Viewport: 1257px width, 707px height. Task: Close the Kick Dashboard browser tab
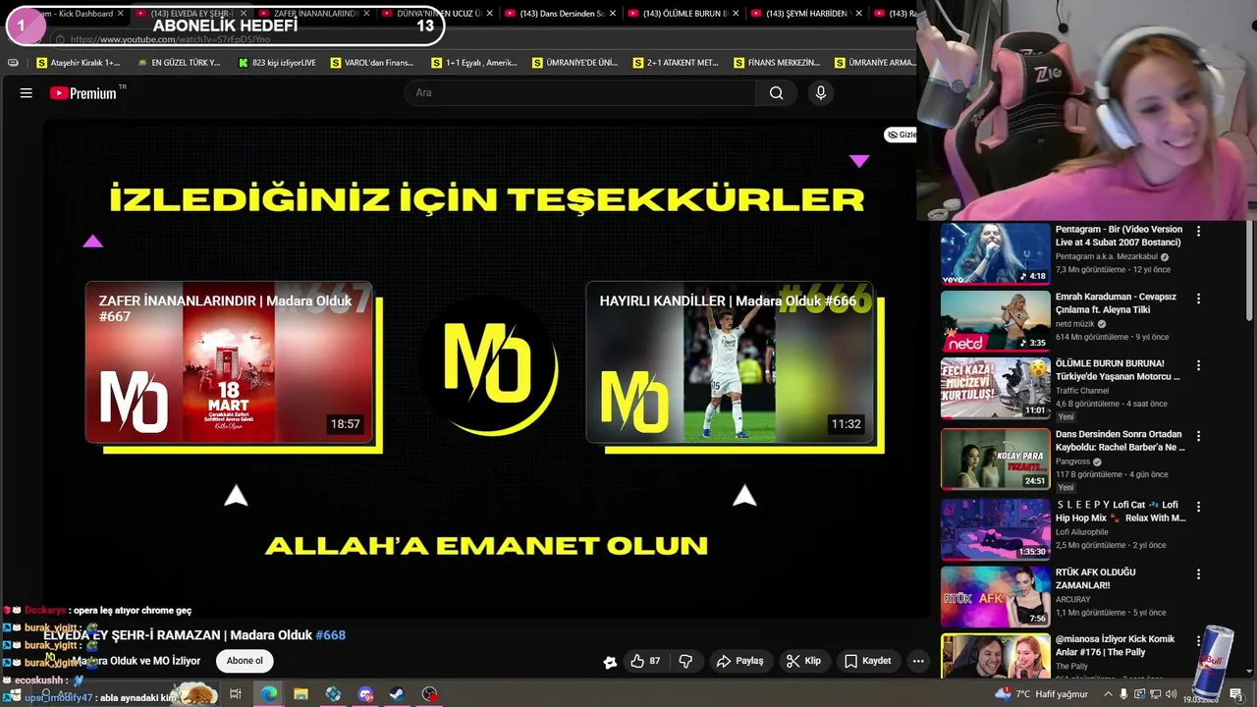point(121,14)
